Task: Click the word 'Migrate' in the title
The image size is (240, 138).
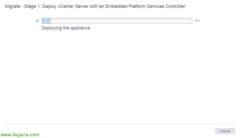Action: [x=12, y=6]
